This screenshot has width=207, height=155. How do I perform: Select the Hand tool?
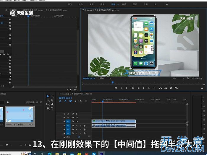(x=48, y=108)
